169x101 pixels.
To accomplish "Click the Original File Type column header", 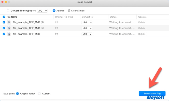I will click(x=64, y=17).
